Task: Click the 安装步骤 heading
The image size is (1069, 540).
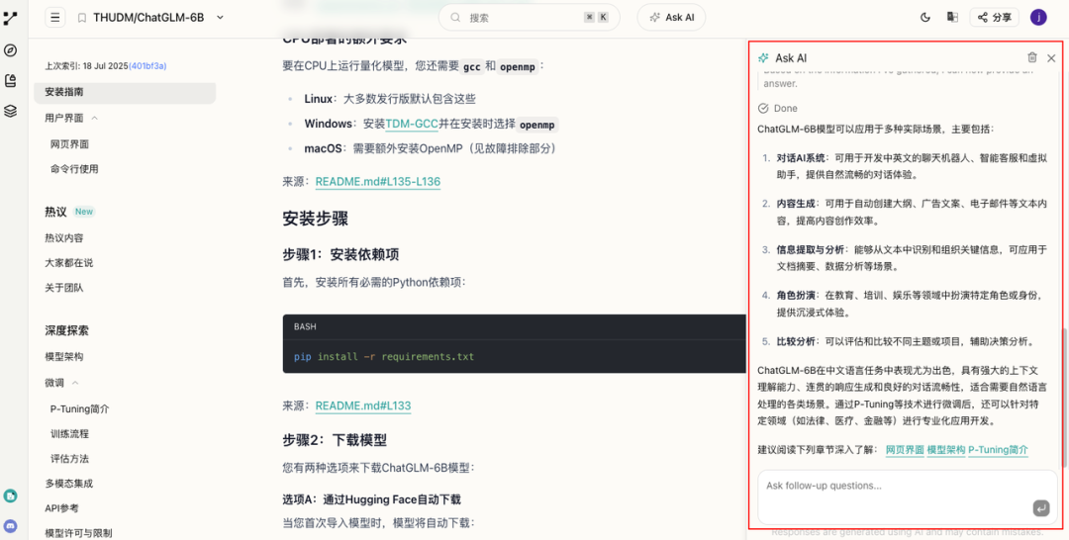Action: [316, 219]
